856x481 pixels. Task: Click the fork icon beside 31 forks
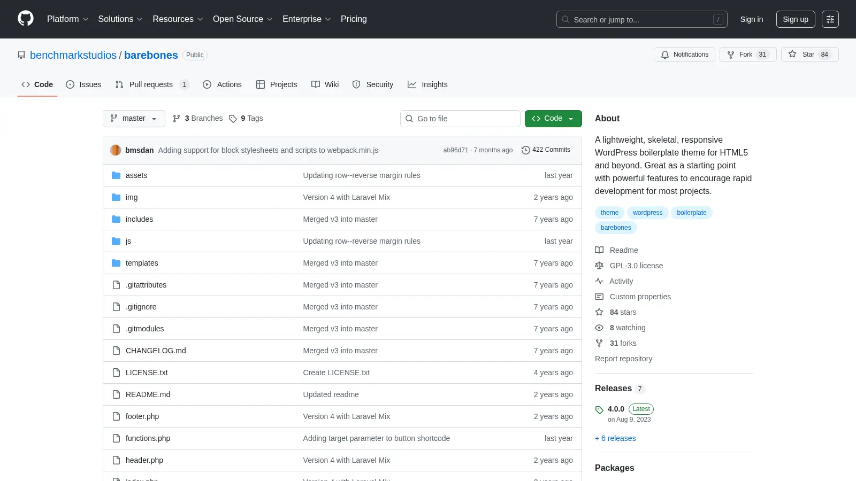[x=599, y=343]
